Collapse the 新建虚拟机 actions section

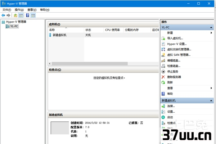coord(211,100)
